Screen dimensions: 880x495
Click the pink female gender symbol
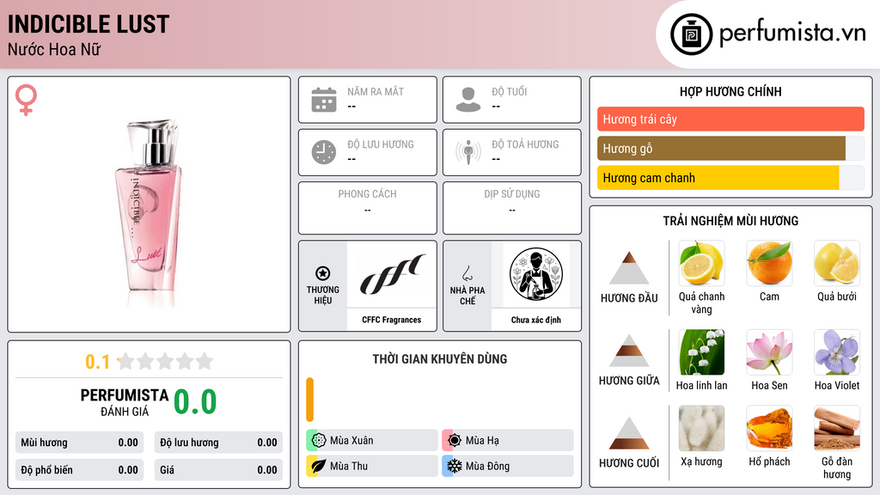click(x=26, y=100)
